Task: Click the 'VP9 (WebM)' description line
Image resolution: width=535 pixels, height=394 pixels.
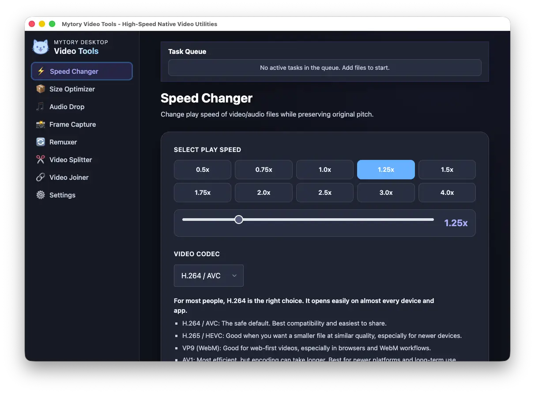Action: pyautogui.click(x=306, y=348)
